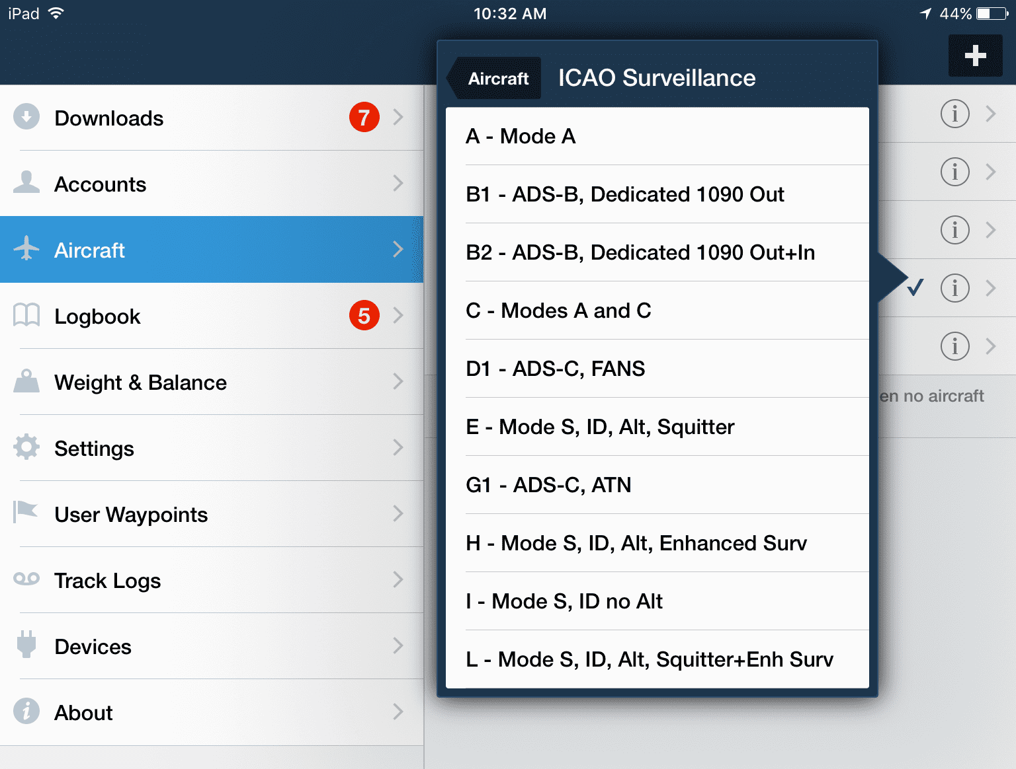Viewport: 1016px width, 769px height.
Task: Select the checkmarked aircraft entry
Action: pos(915,287)
